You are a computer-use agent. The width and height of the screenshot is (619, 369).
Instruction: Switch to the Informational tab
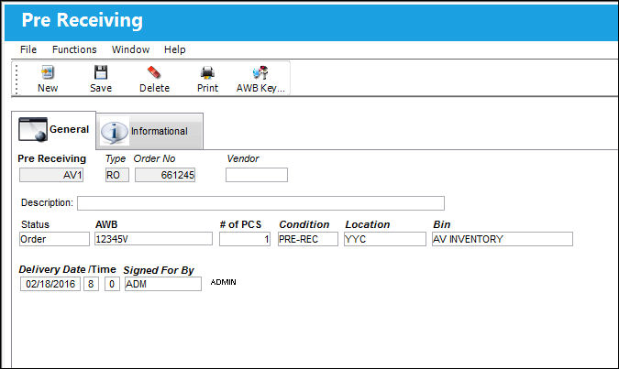coord(150,131)
